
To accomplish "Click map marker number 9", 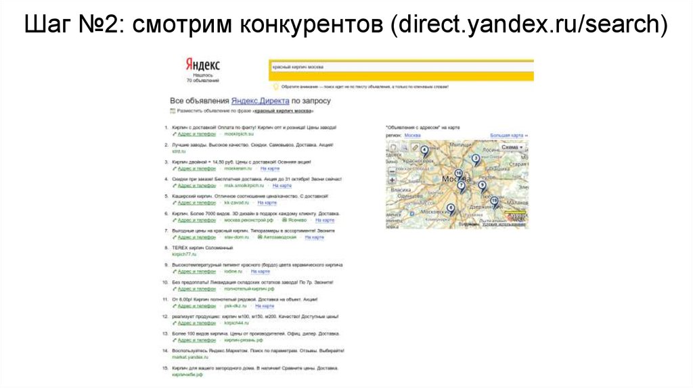I will coord(482,186).
